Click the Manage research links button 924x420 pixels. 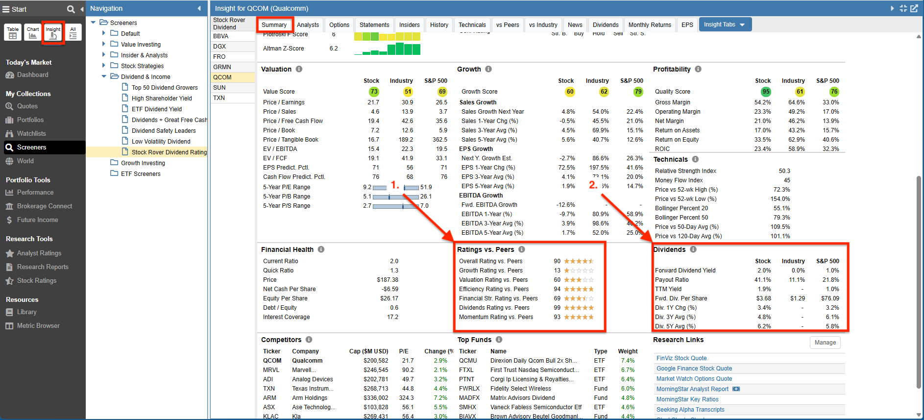tap(825, 343)
